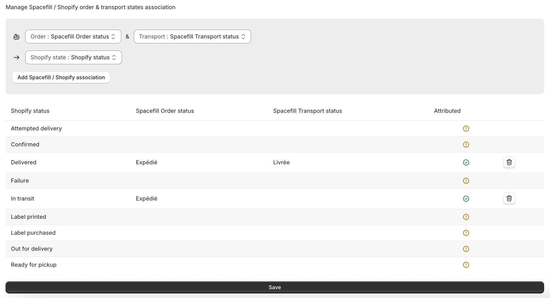Delete the In transit association trash icon
This screenshot has height=298, width=550.
(x=509, y=199)
